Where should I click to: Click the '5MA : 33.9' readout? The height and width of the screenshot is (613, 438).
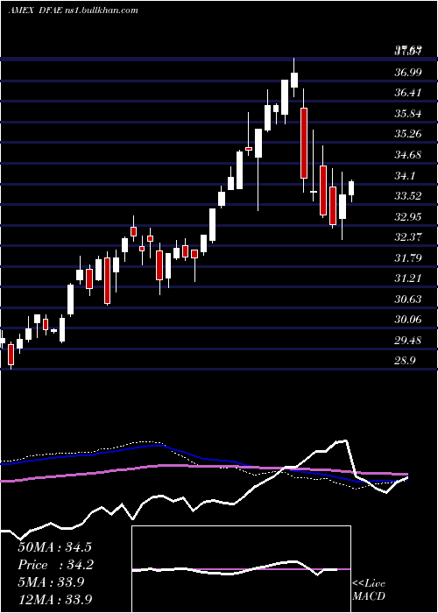tap(51, 582)
